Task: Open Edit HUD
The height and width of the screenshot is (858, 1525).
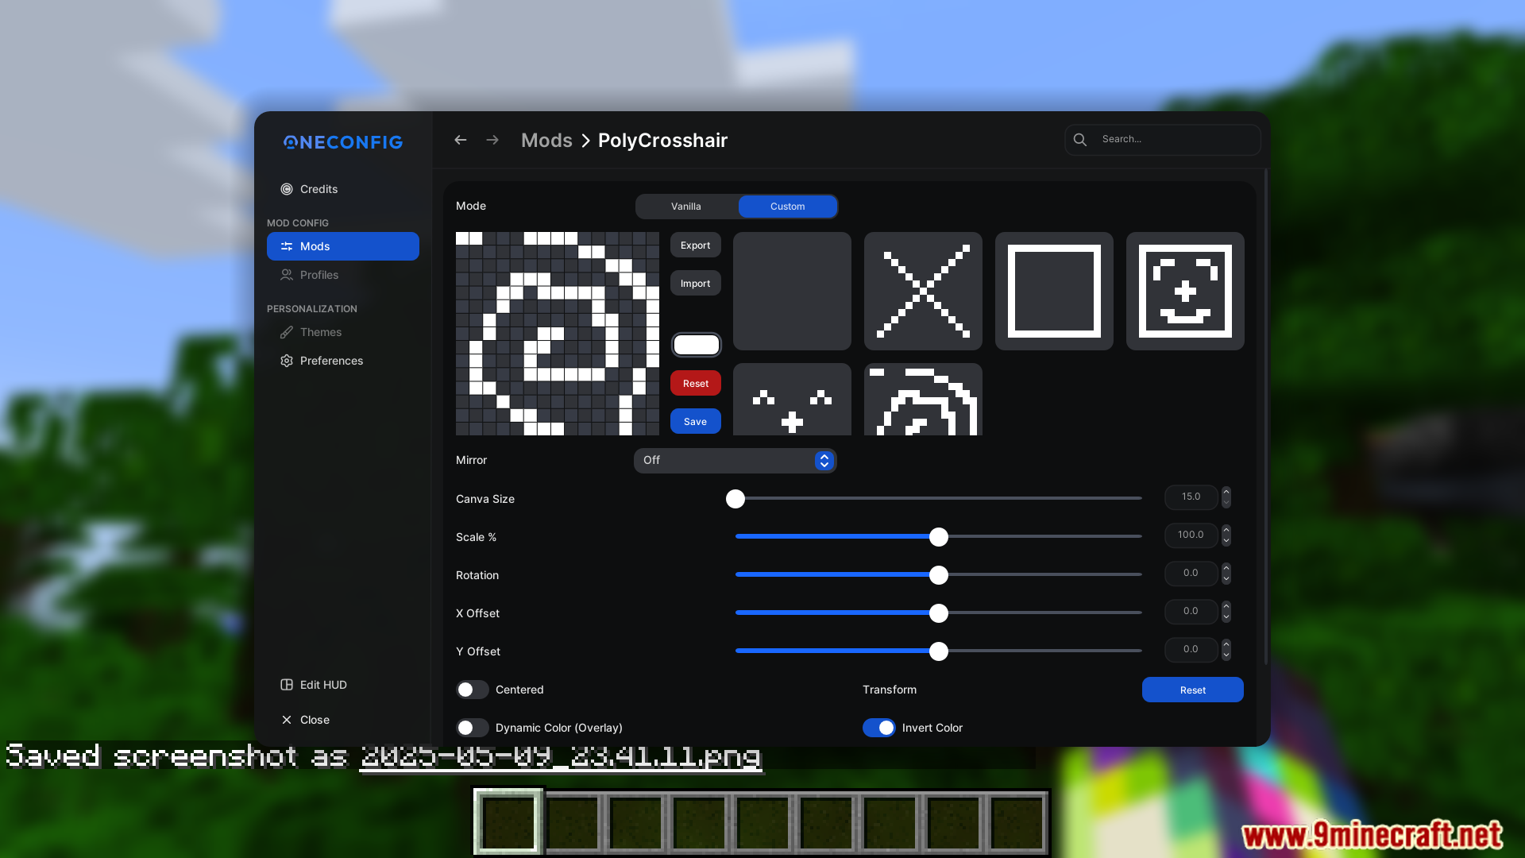Action: tap(343, 685)
